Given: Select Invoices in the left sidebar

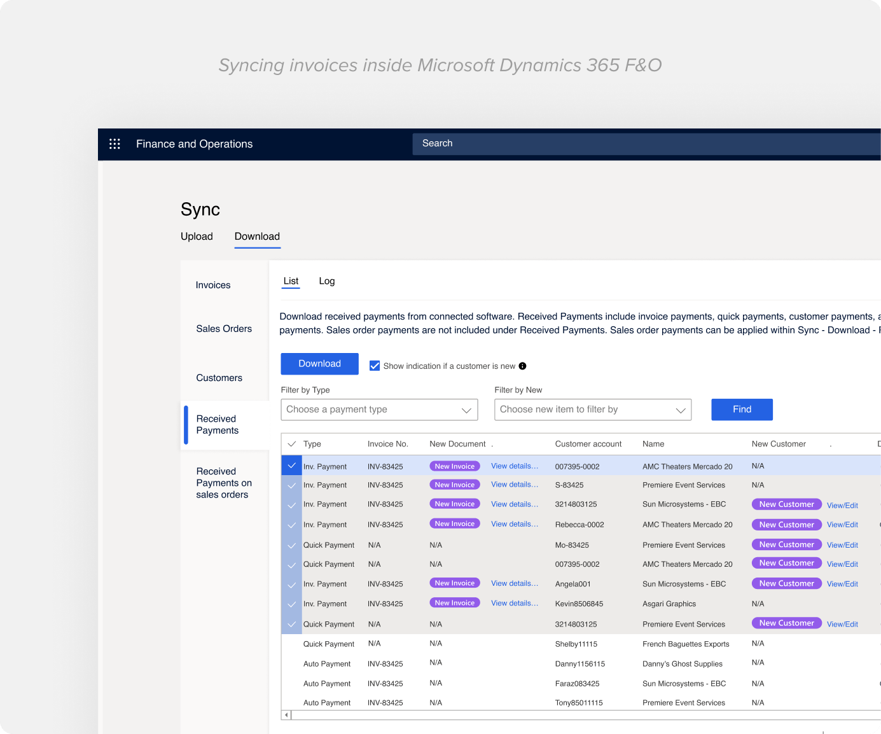Looking at the screenshot, I should click(213, 285).
